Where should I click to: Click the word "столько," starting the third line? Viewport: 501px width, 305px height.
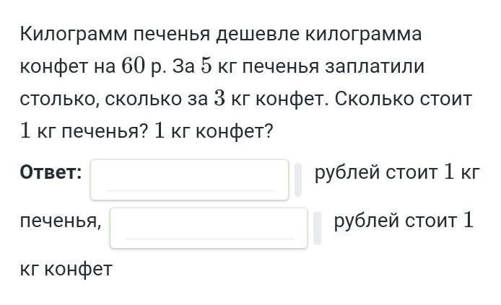[58, 99]
